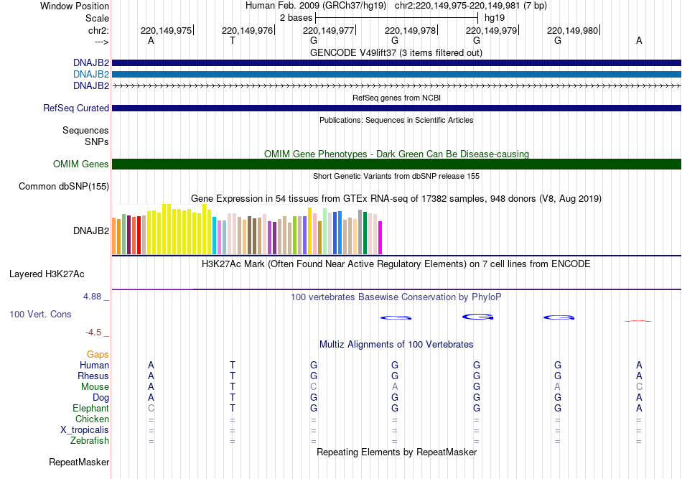Screen dimensions: 682x479
Task: Click the 220,149,977 position on chr2 ruler
Action: (x=329, y=31)
